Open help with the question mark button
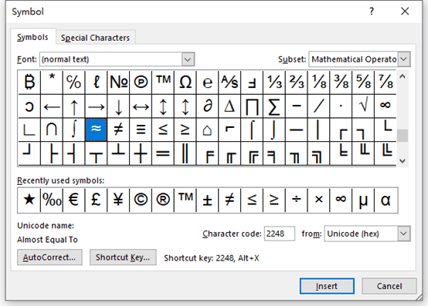This screenshot has height=306, width=428. tap(372, 12)
